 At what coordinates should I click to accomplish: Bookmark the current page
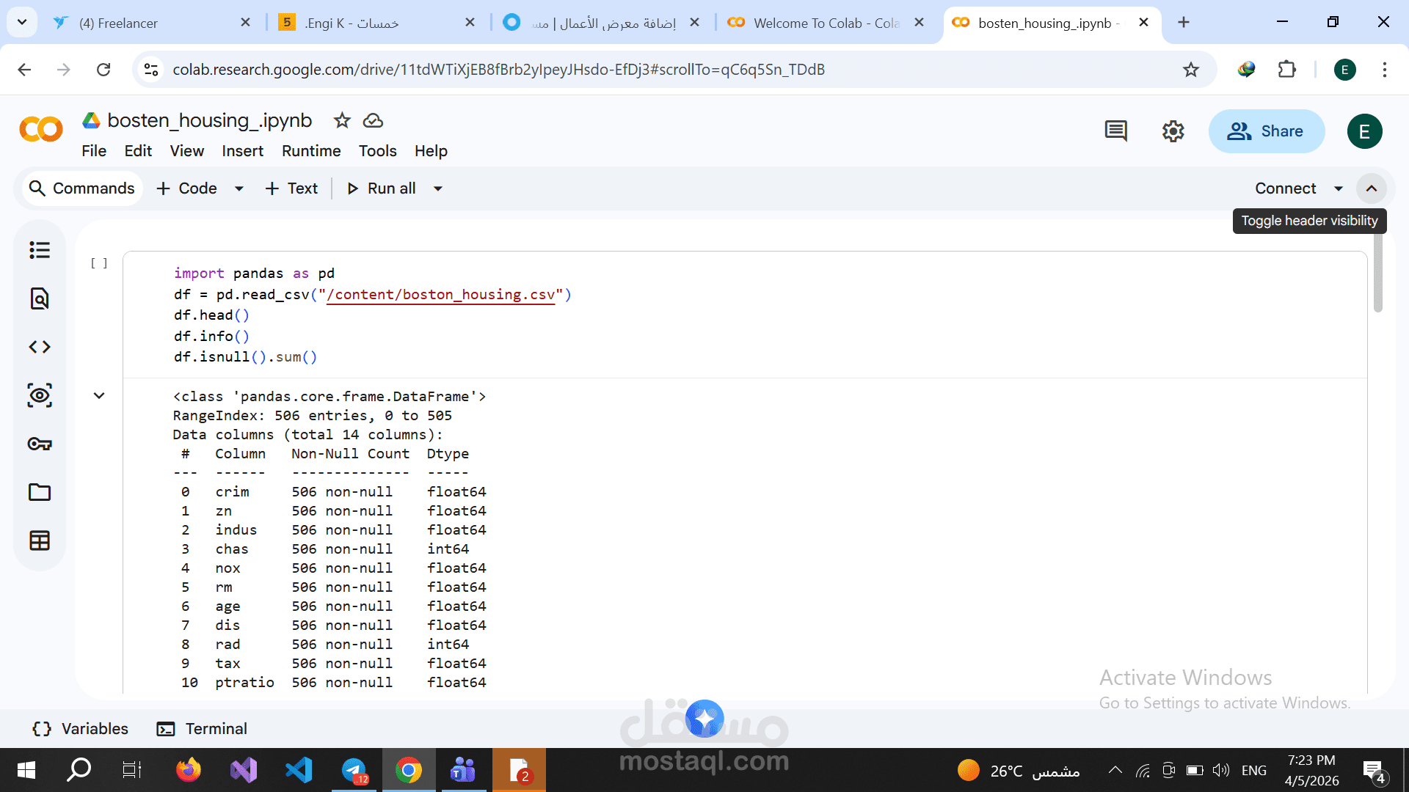click(x=1191, y=70)
